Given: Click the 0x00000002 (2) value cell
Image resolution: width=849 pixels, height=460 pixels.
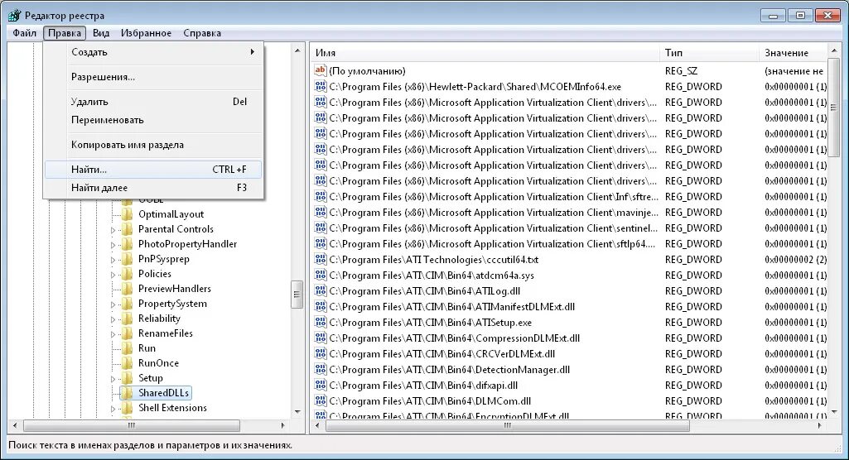Looking at the screenshot, I should (x=795, y=260).
